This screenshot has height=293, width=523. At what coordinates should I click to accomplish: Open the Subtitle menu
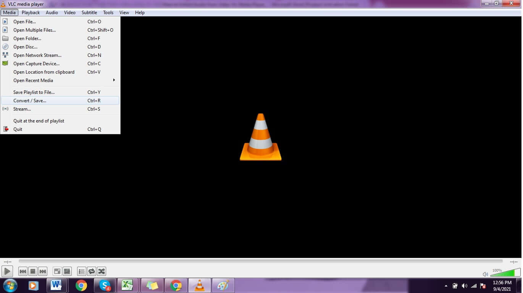89,12
